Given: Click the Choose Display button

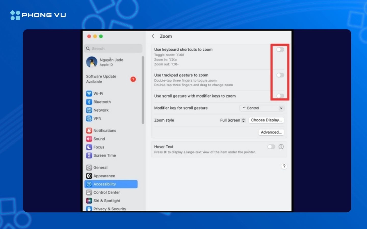Looking at the screenshot, I should coord(266,120).
